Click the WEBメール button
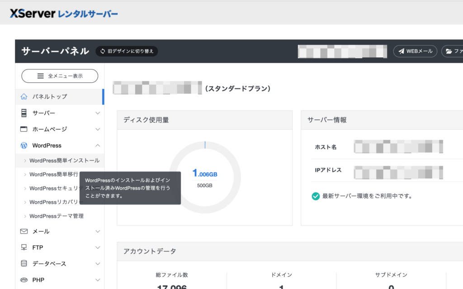Screen dimensions: 463x289 coord(415,51)
